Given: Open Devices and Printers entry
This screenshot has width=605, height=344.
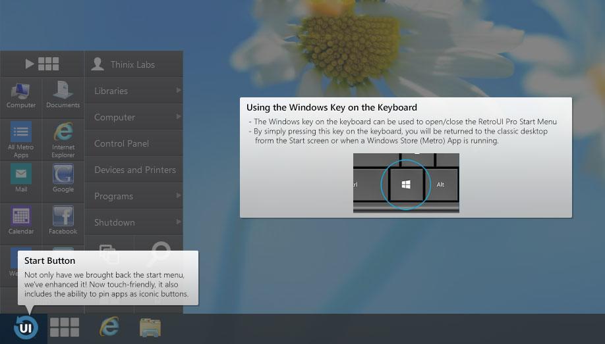Looking at the screenshot, I should [134, 170].
